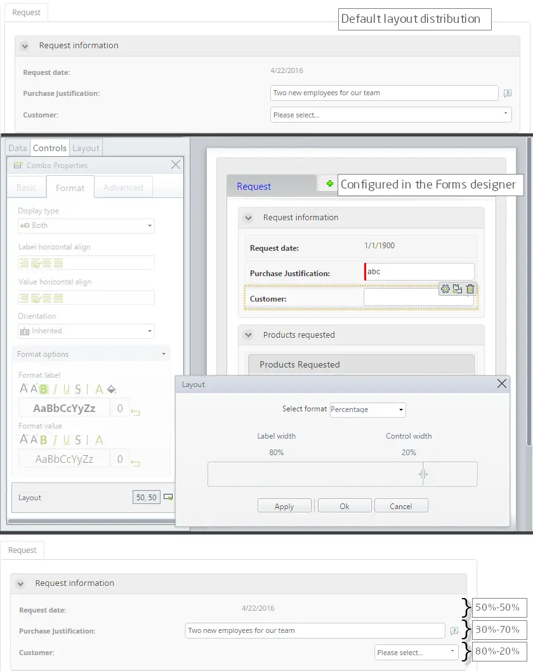Click the reset arrow icon beside Format label preview
The height and width of the screenshot is (671, 533).
pyautogui.click(x=135, y=412)
